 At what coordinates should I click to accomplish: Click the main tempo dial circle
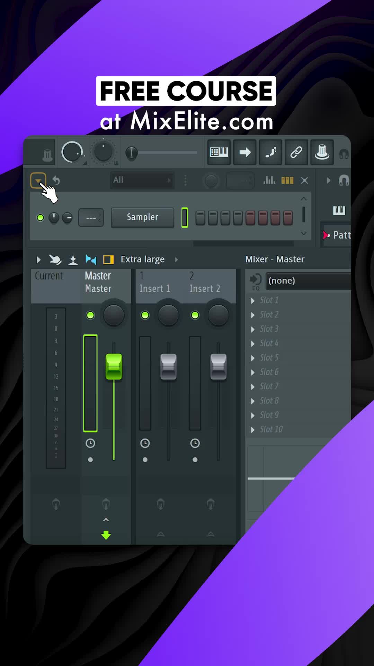point(72,152)
